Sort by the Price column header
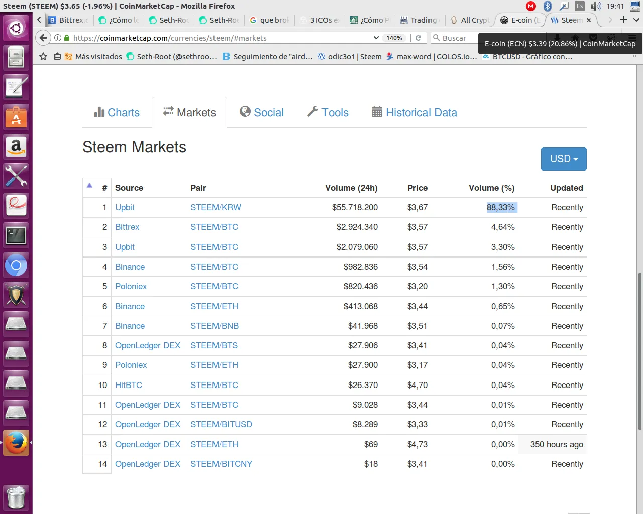 [417, 188]
